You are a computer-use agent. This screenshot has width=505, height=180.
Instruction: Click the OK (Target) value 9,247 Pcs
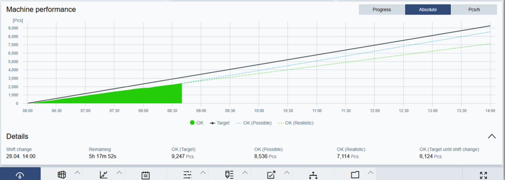coord(183,156)
